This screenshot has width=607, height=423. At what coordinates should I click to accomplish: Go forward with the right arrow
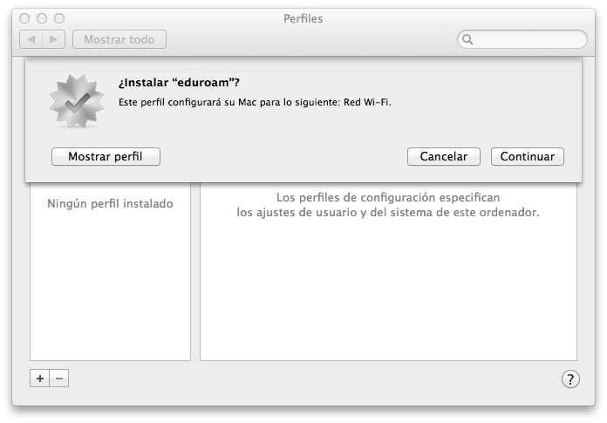coord(53,39)
